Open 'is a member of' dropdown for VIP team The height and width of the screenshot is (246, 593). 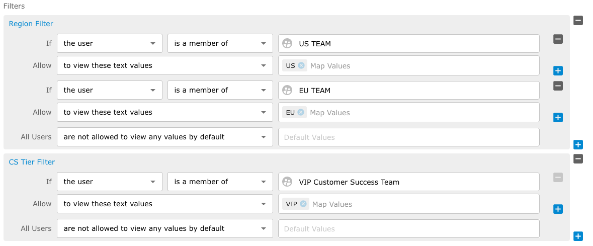[x=220, y=182]
